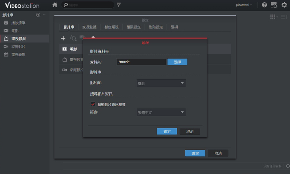Open the search filter funnel icon
The image size is (290, 174).
point(119,5)
